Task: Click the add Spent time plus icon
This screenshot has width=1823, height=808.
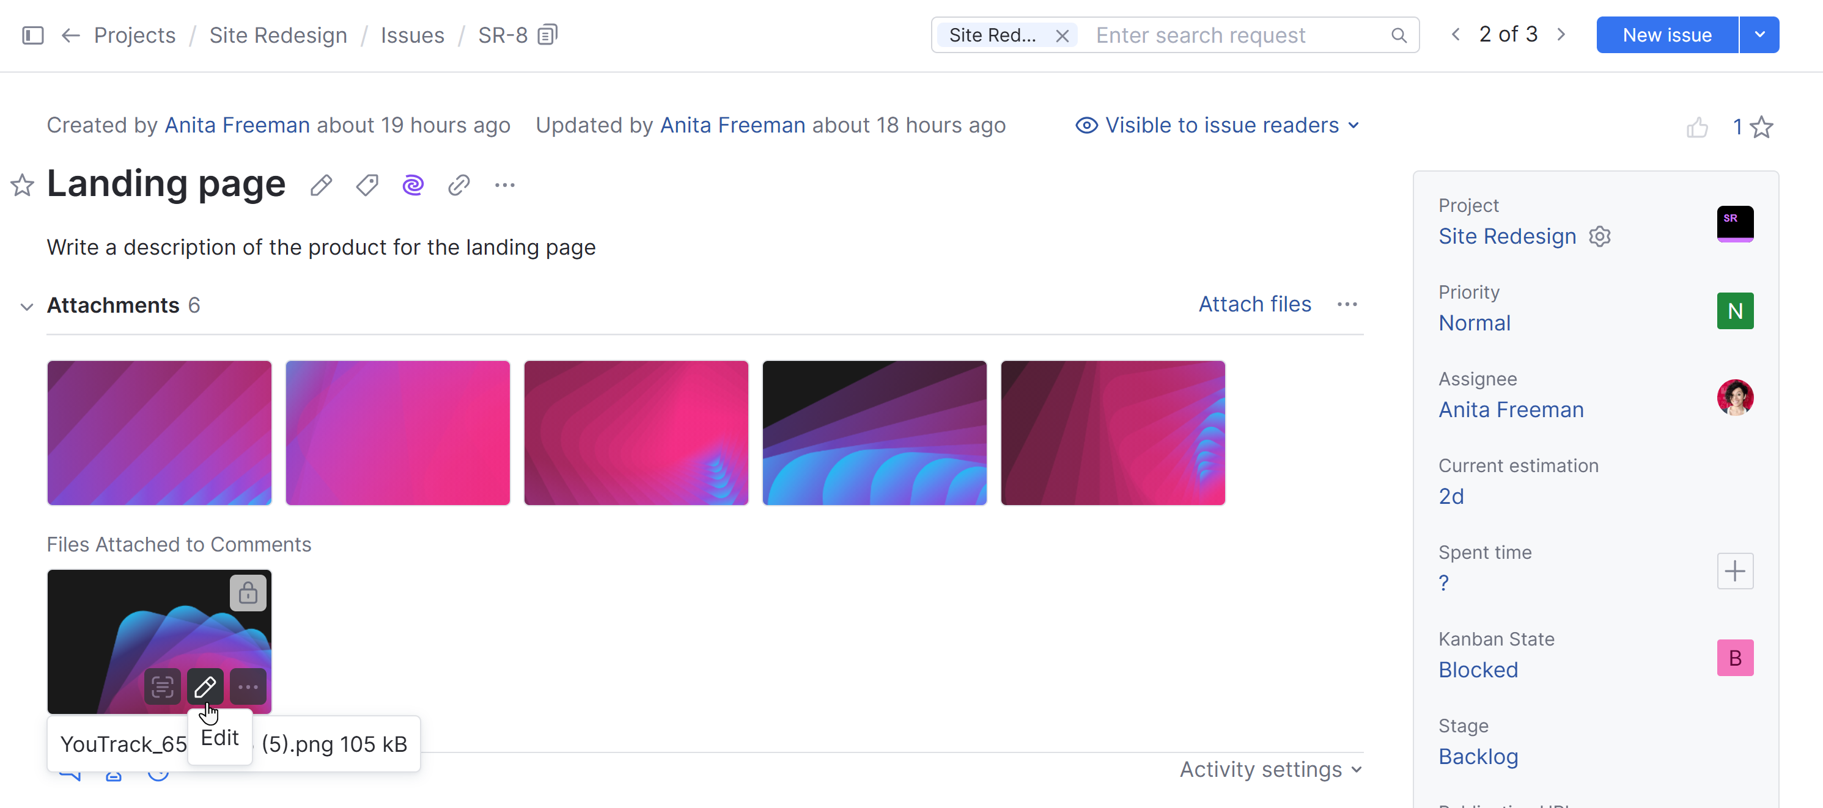Action: 1734,571
